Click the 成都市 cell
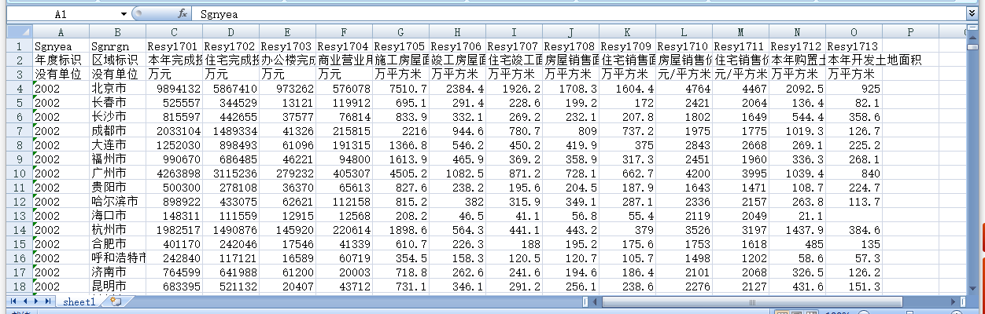This screenshot has width=985, height=314. tap(117, 131)
